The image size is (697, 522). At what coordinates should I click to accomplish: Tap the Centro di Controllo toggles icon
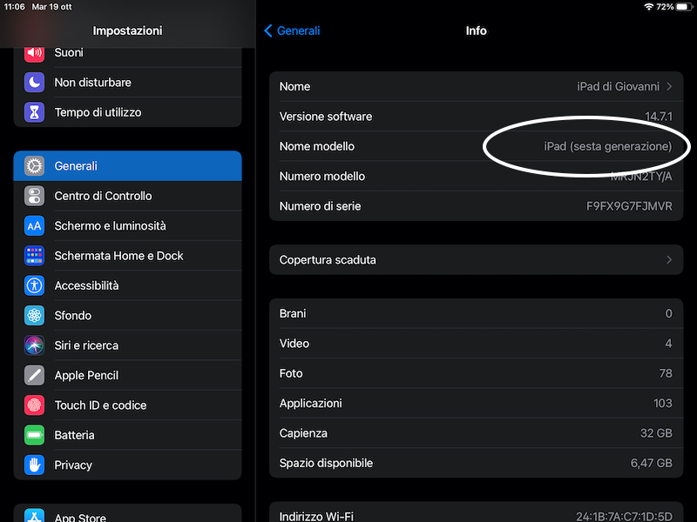pyautogui.click(x=34, y=196)
